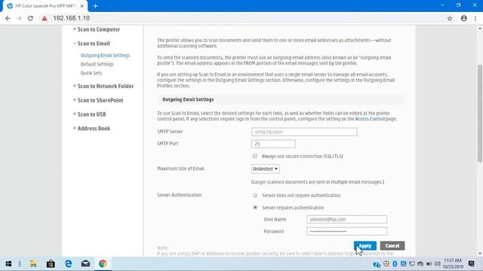
Task: Open Quick Sets under Scan to Email
Action: pyautogui.click(x=91, y=73)
